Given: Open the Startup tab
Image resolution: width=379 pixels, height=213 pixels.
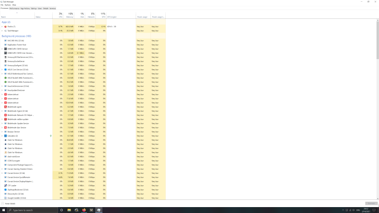Looking at the screenshot, I should pyautogui.click(x=34, y=8).
